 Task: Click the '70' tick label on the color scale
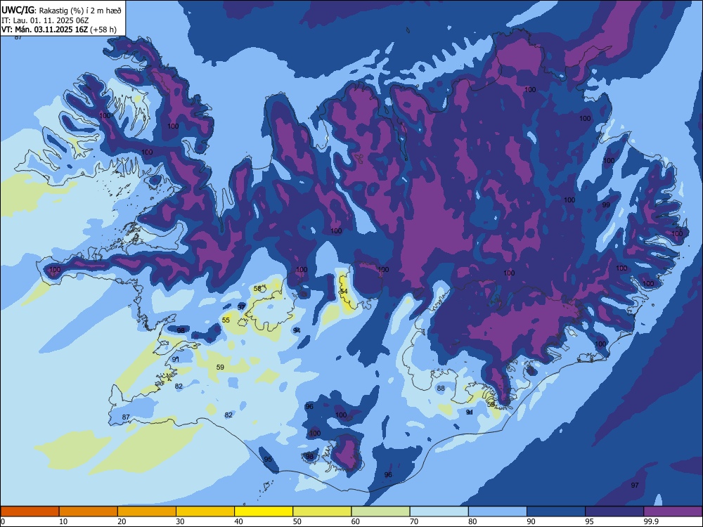(x=414, y=521)
